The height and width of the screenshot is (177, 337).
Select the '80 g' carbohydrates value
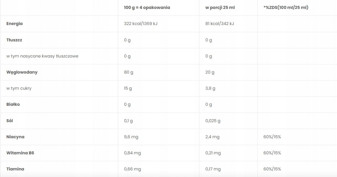(x=129, y=72)
